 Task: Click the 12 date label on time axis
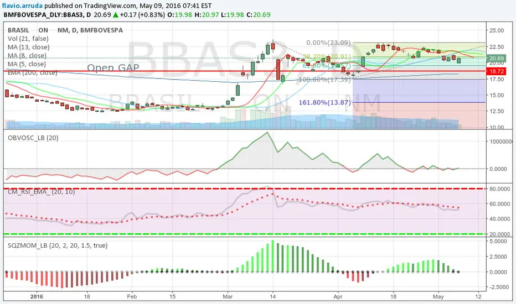478,296
